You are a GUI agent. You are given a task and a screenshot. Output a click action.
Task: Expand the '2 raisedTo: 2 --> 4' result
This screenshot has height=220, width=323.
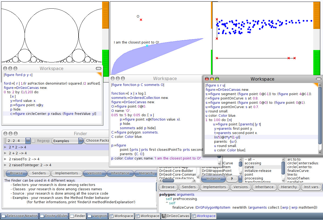click(5, 159)
